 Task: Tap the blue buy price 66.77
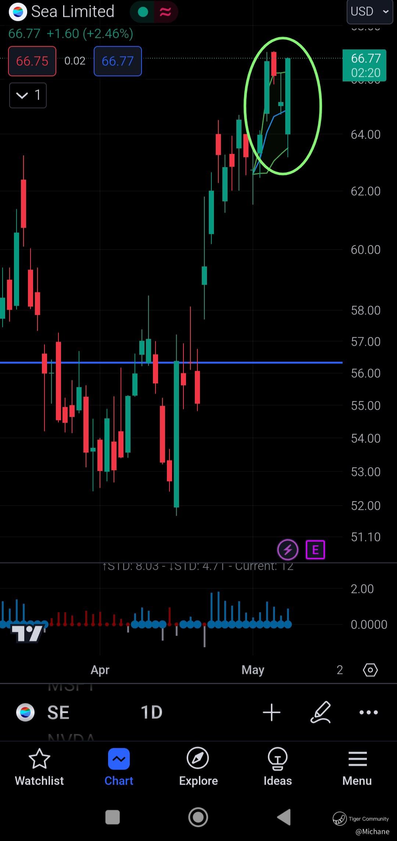118,61
